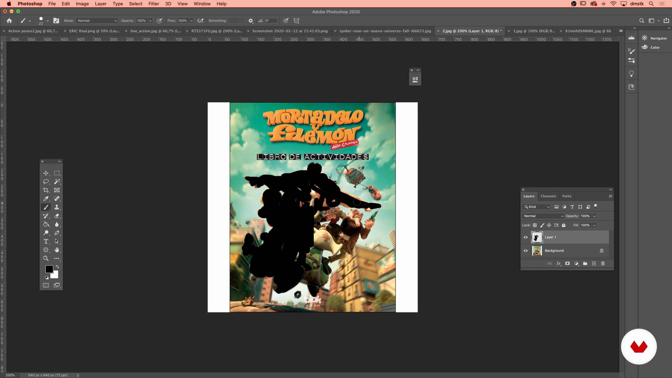672x378 pixels.
Task: Select the Magic Wand tool
Action: tap(57, 182)
